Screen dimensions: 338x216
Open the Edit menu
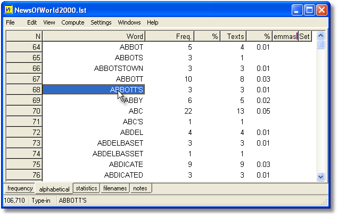coord(32,22)
